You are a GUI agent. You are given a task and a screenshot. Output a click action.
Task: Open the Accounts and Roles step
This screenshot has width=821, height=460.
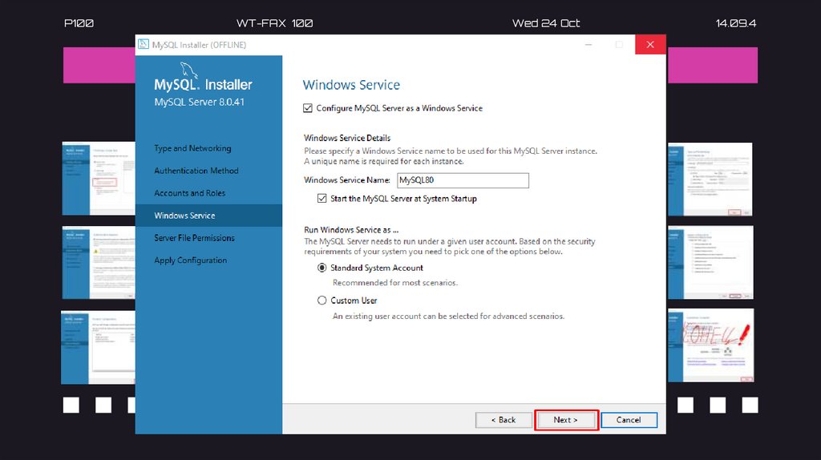pyautogui.click(x=189, y=193)
